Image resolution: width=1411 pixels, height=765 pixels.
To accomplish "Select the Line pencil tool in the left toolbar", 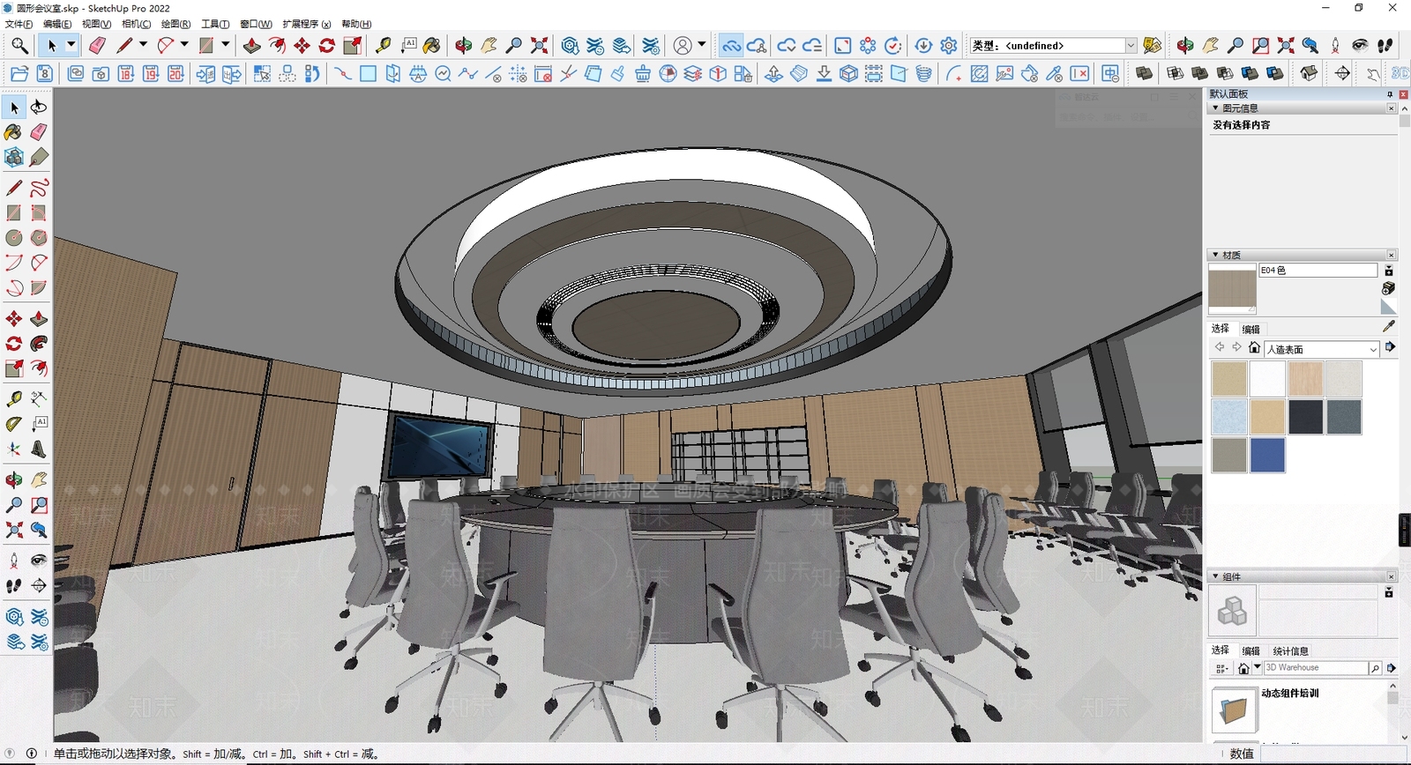I will [14, 188].
